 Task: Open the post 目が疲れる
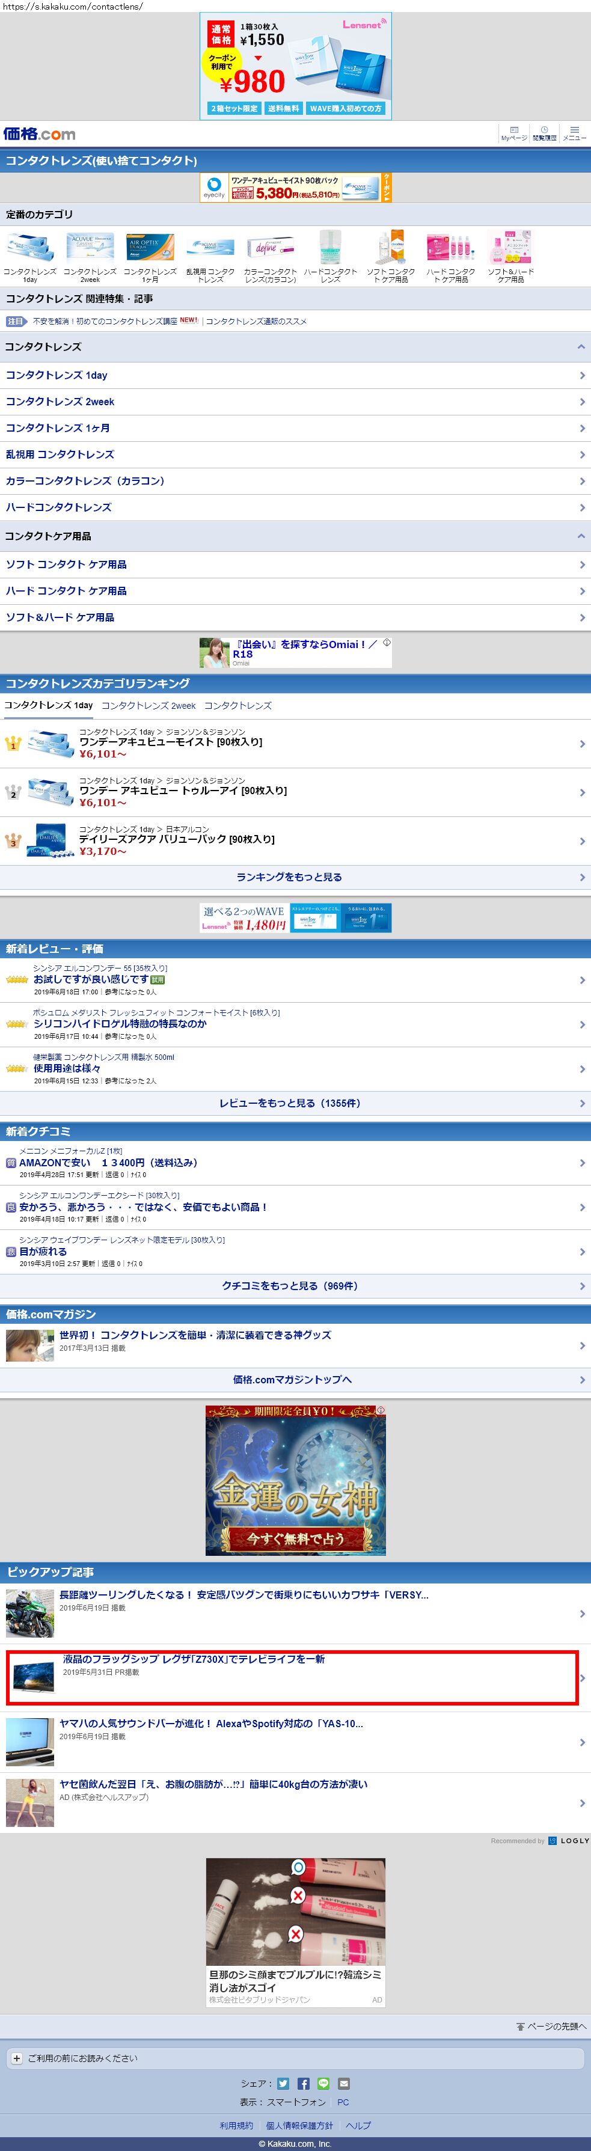coord(296,1252)
